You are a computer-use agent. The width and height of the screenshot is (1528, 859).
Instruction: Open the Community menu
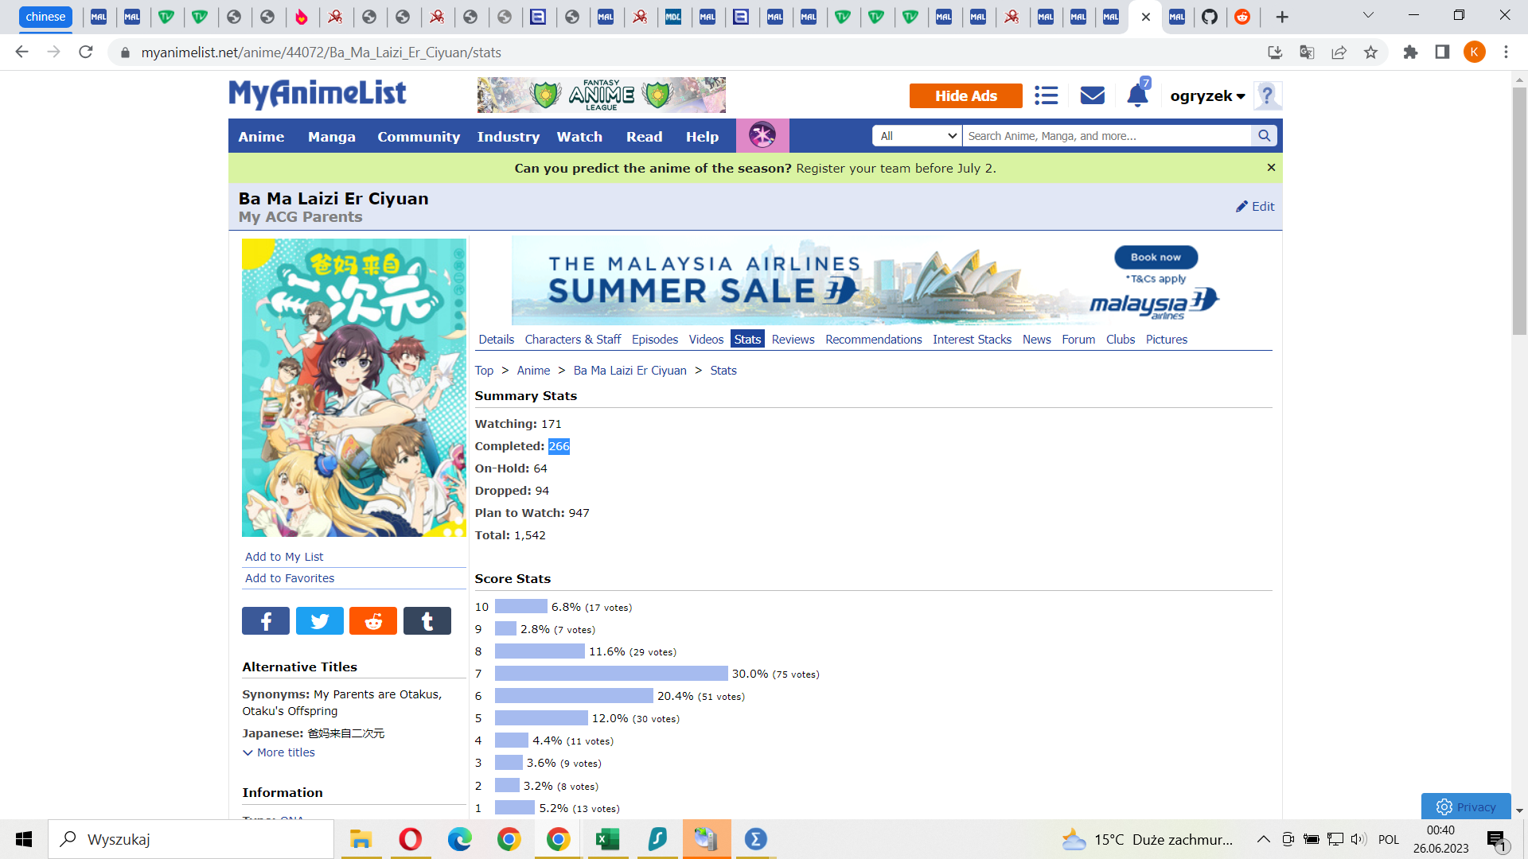419,137
